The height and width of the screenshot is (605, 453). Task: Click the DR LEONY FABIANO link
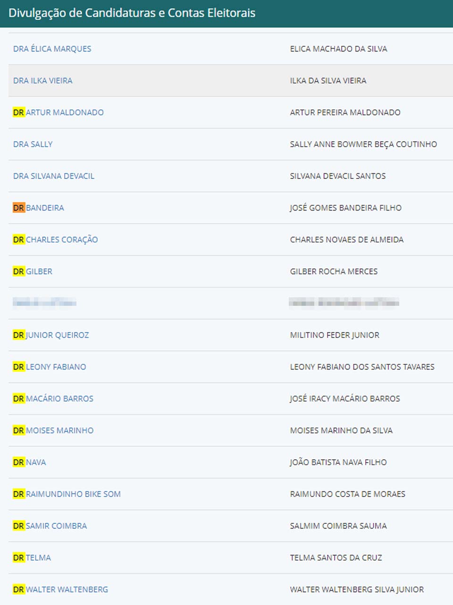[50, 367]
